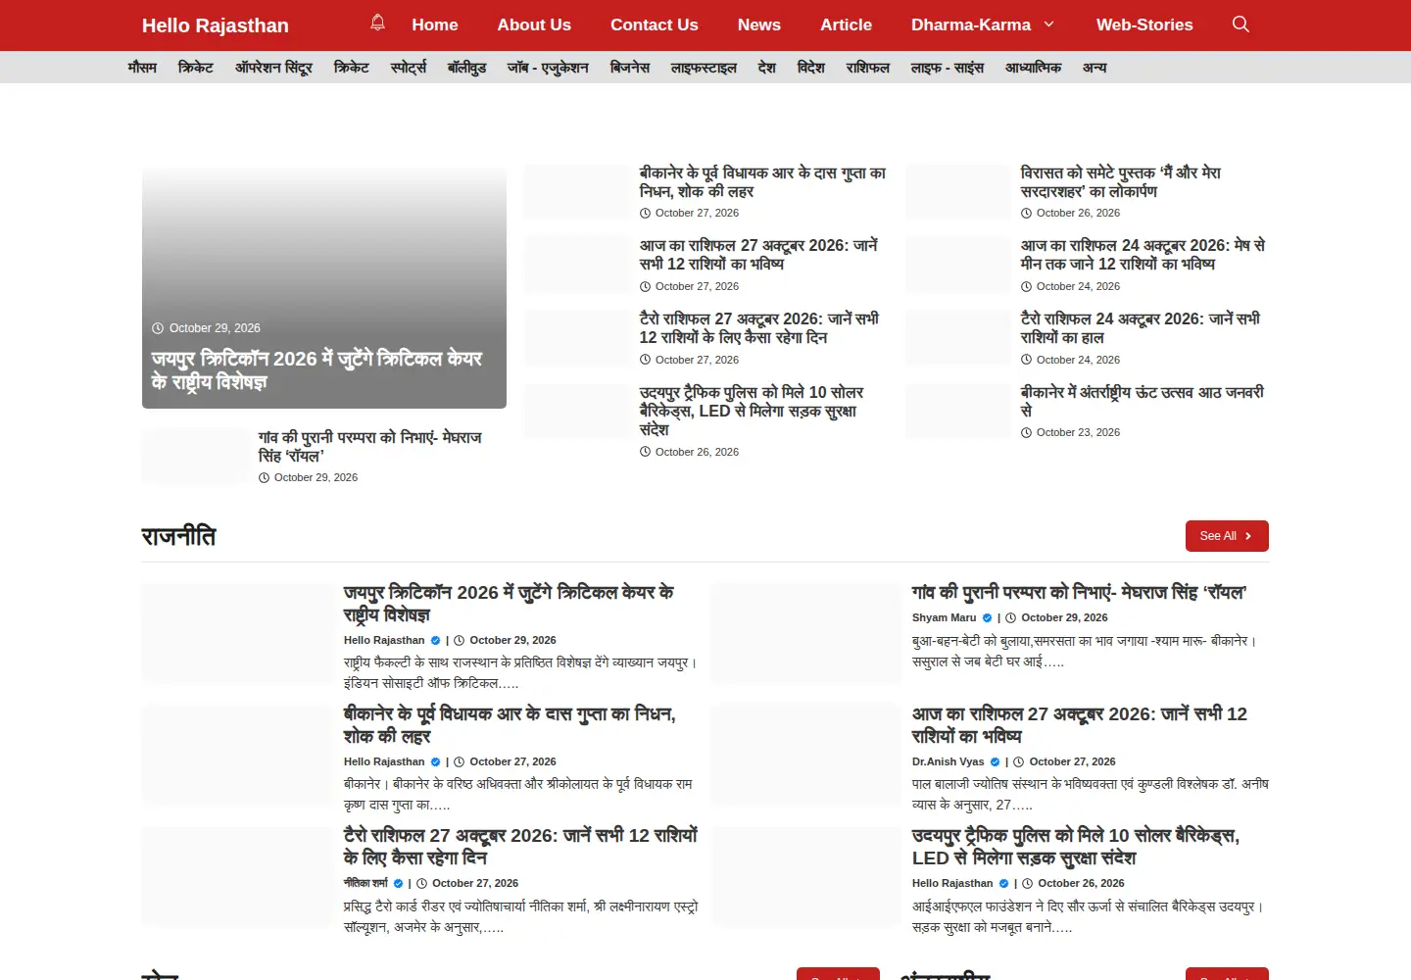1411x980 pixels.
Task: Open उदयपुर ट्रैफिक पुलिस top headline
Action: (752, 411)
